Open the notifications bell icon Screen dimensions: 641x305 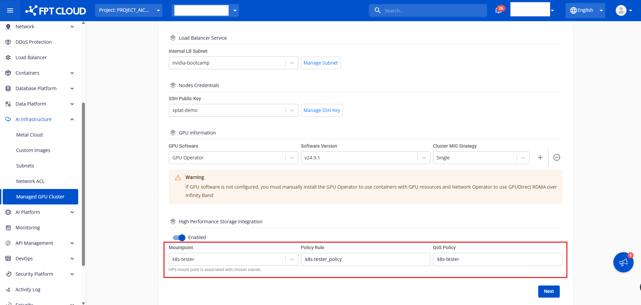(498, 10)
